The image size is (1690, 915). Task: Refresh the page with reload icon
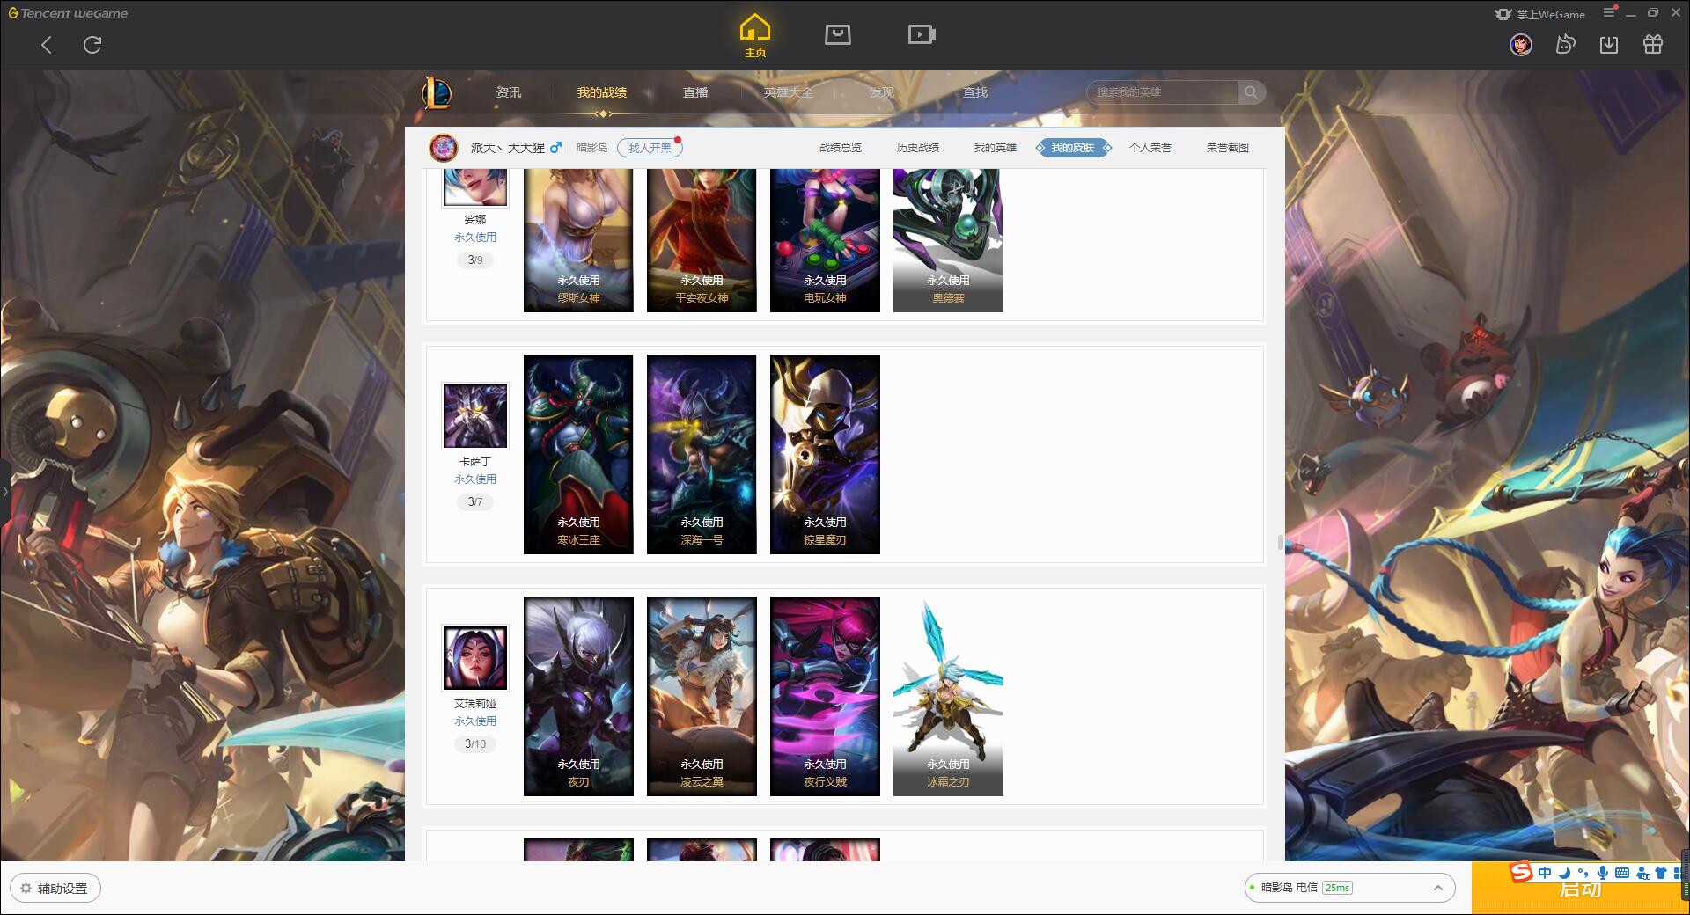(92, 45)
